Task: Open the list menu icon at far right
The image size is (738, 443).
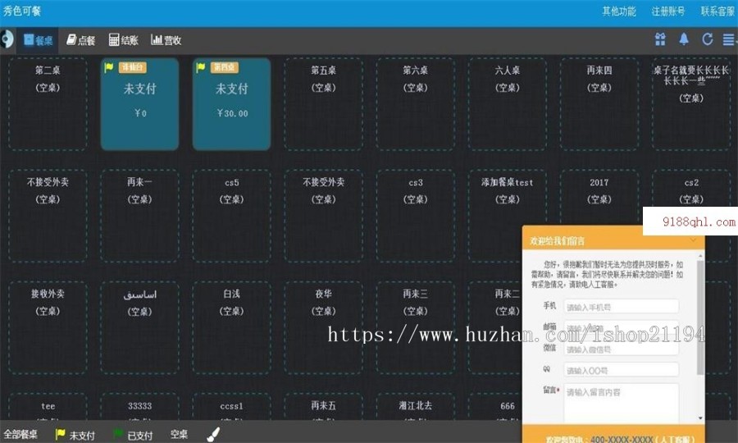Action: coord(729,39)
